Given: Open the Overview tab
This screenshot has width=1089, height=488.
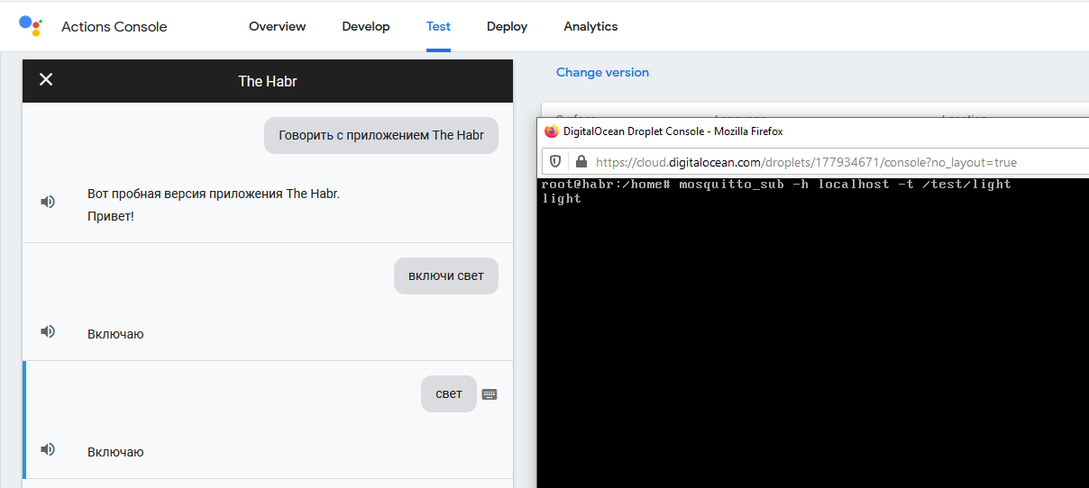Looking at the screenshot, I should 278,26.
